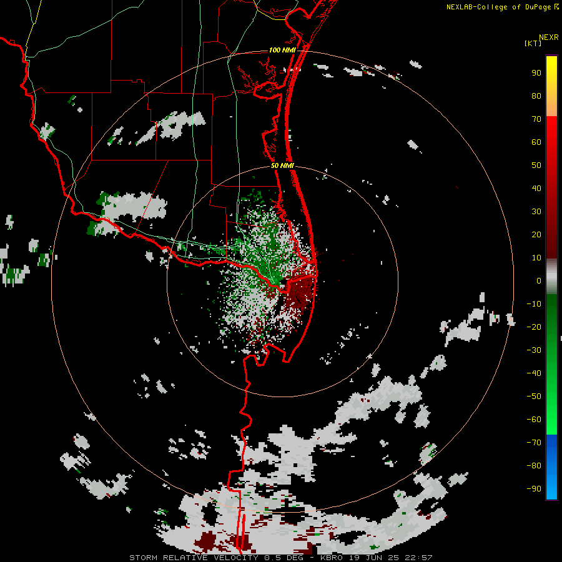Image resolution: width=562 pixels, height=562 pixels.
Task: Click the positive 50 scale label
Action: pos(536,165)
